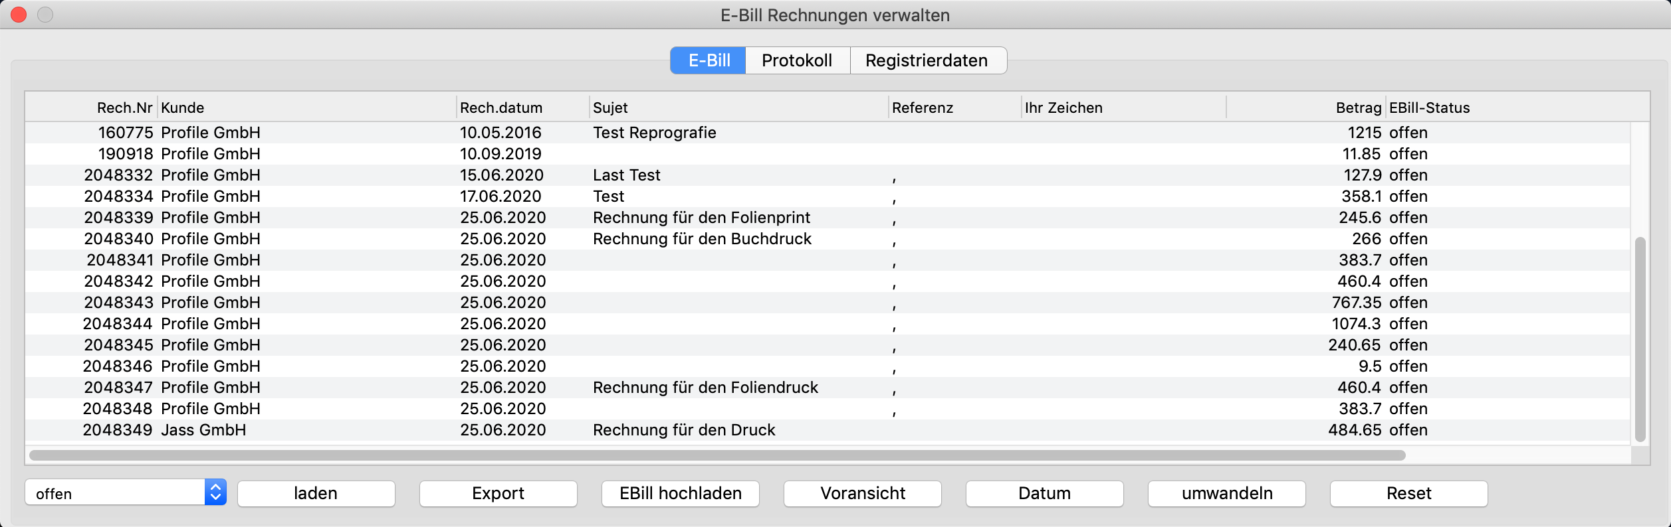
Task: Select the E-Bill tab
Action: click(x=709, y=60)
